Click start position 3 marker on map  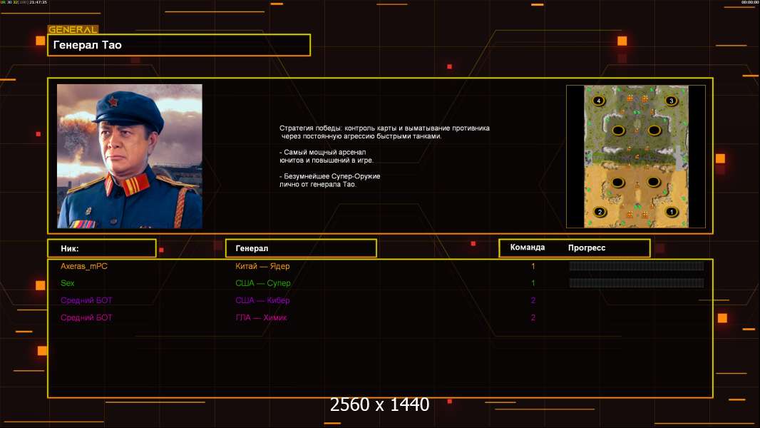pyautogui.click(x=671, y=101)
